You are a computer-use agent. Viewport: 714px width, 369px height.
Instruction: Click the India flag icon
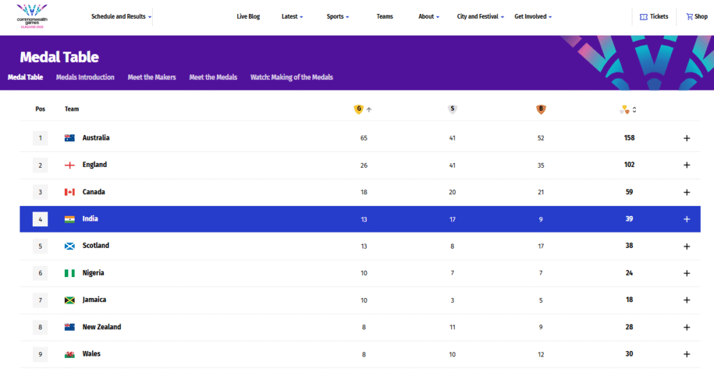pos(69,219)
